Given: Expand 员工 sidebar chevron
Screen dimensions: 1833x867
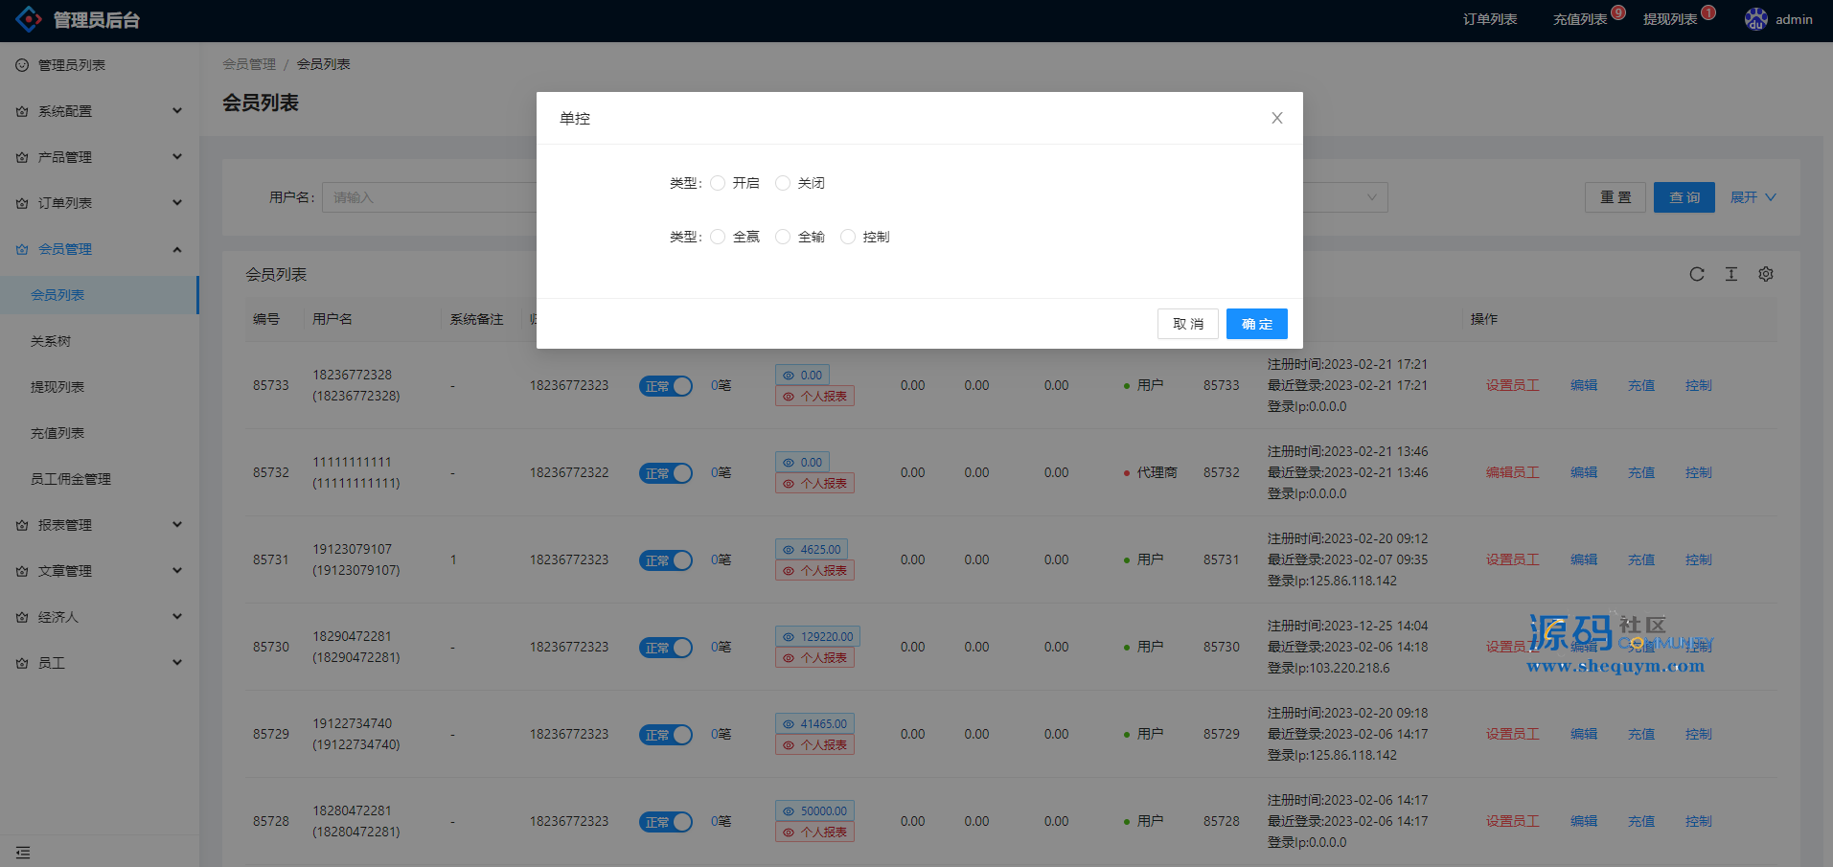Looking at the screenshot, I should [177, 663].
